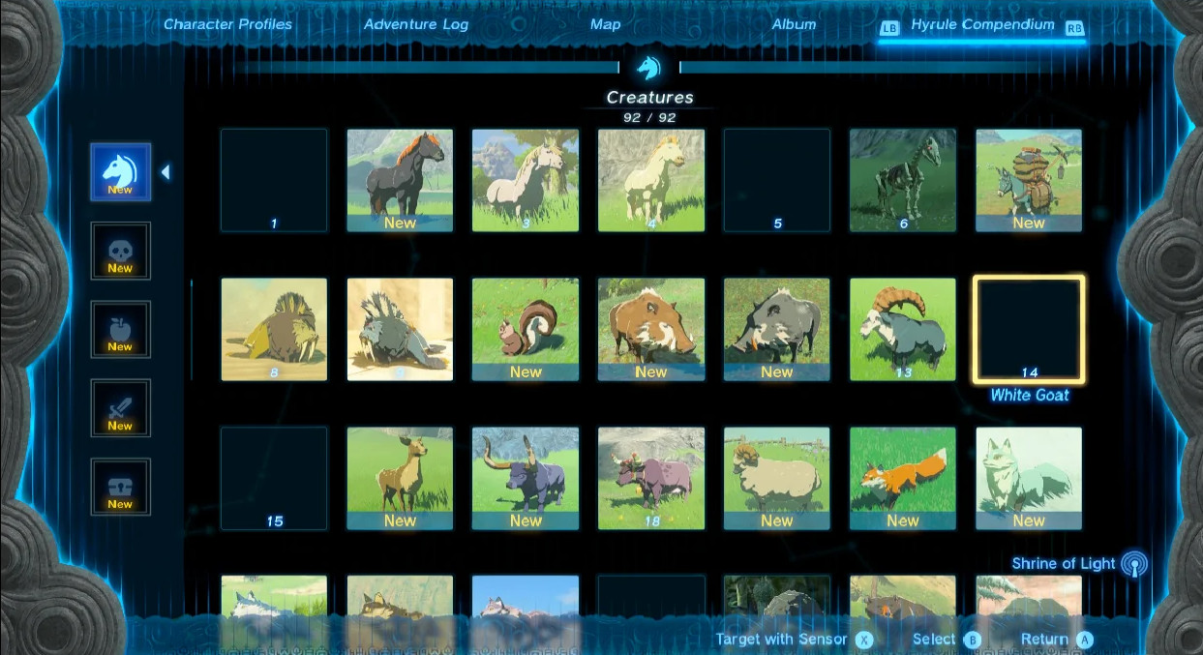The height and width of the screenshot is (655, 1203).
Task: Switch to the Materials apple category
Action: click(x=120, y=329)
